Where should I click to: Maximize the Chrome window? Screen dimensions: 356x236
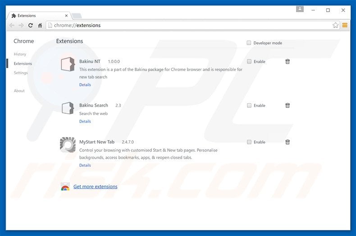coord(328,10)
